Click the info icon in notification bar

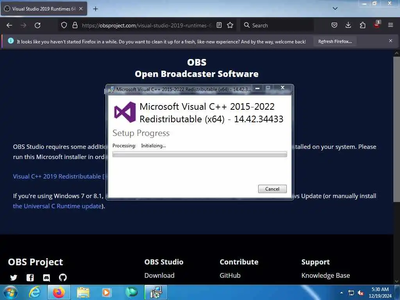pyautogui.click(x=11, y=41)
